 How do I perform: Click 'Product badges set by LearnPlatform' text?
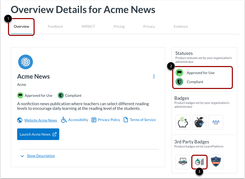click(199, 147)
